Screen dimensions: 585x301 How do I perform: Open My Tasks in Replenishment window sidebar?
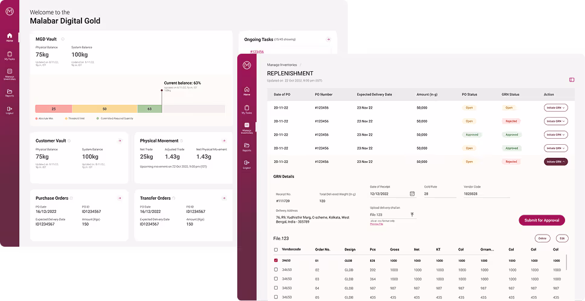[x=246, y=110]
